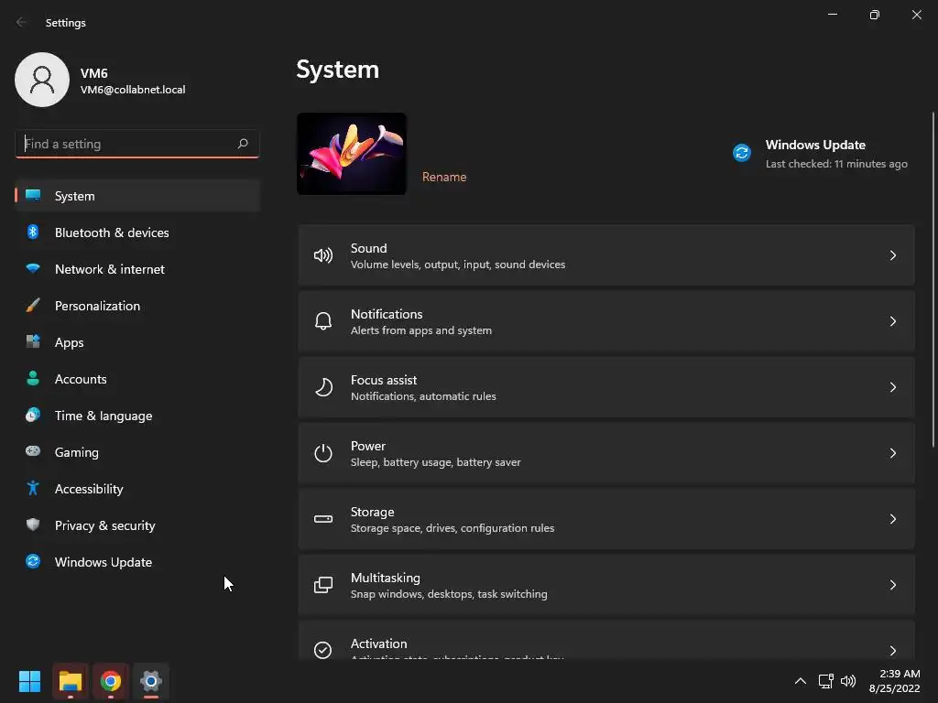938x703 pixels.
Task: Expand the Notifications settings chevron
Action: coord(893,321)
